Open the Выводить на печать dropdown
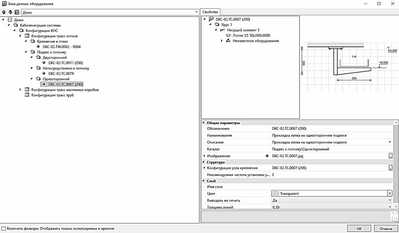This screenshot has height=233, width=399. 389,200
